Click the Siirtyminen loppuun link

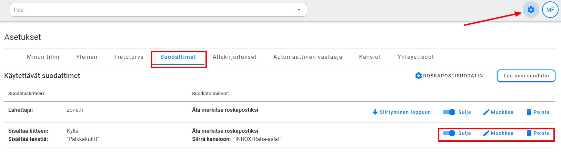[x=405, y=112]
